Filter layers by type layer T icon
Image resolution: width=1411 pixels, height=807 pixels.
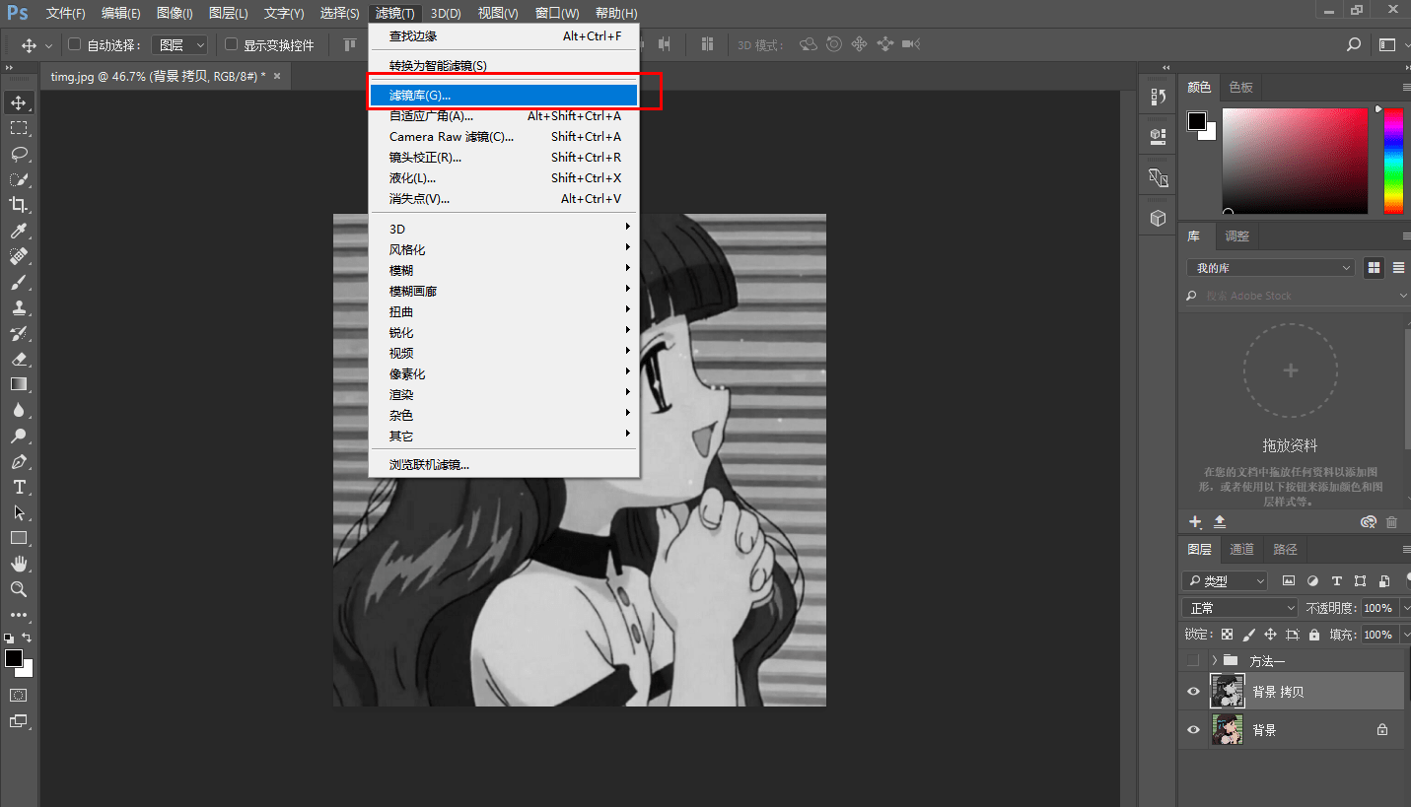[1336, 581]
